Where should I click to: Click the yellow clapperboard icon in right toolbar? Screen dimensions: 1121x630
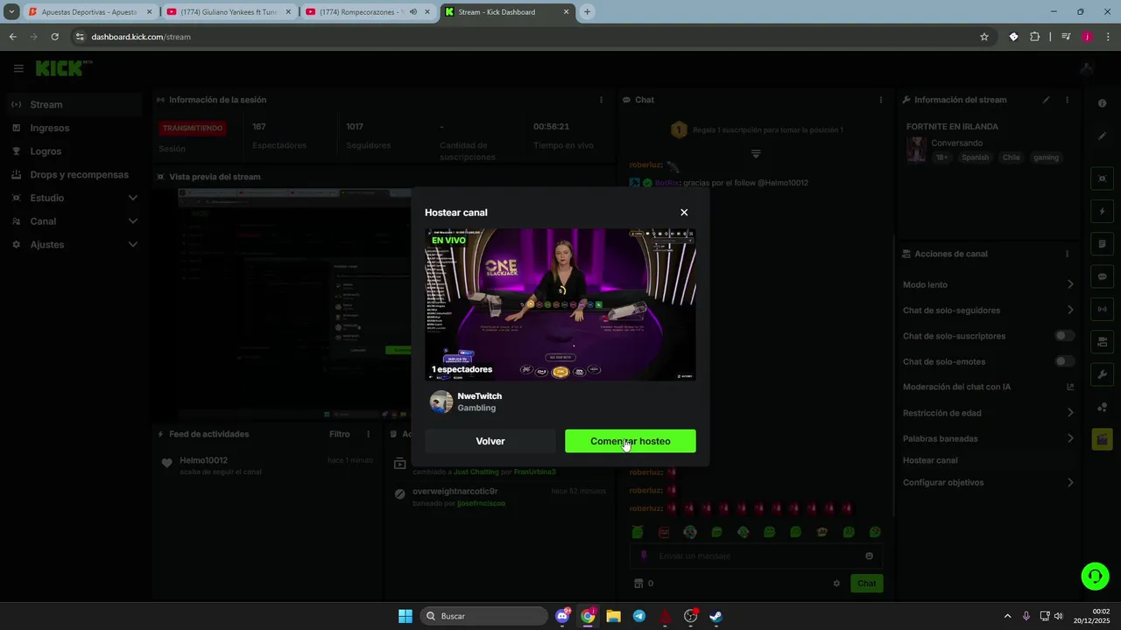1102,439
